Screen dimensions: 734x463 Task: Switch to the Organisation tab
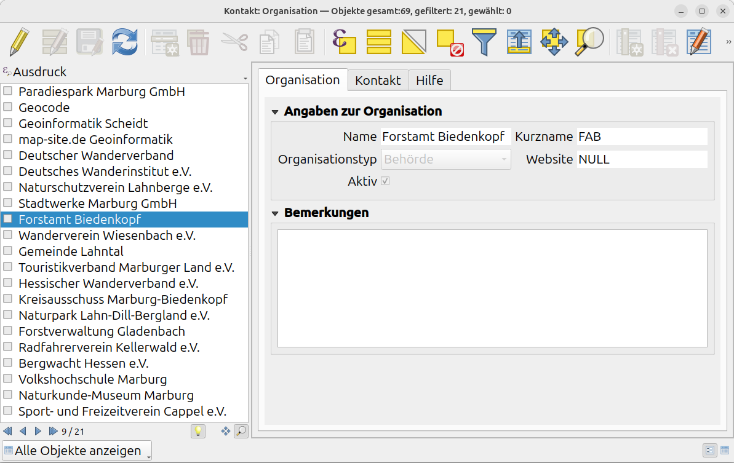point(303,80)
